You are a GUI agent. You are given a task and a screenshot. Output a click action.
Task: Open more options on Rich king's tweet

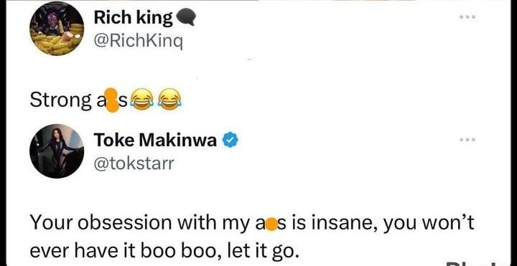tap(468, 16)
